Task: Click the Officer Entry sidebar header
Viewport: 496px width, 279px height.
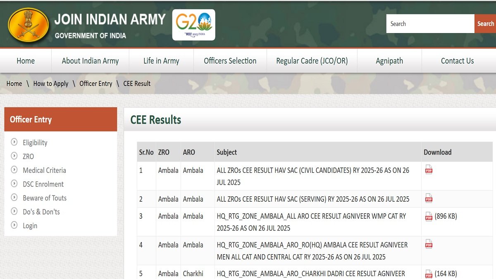Action: coord(61,119)
